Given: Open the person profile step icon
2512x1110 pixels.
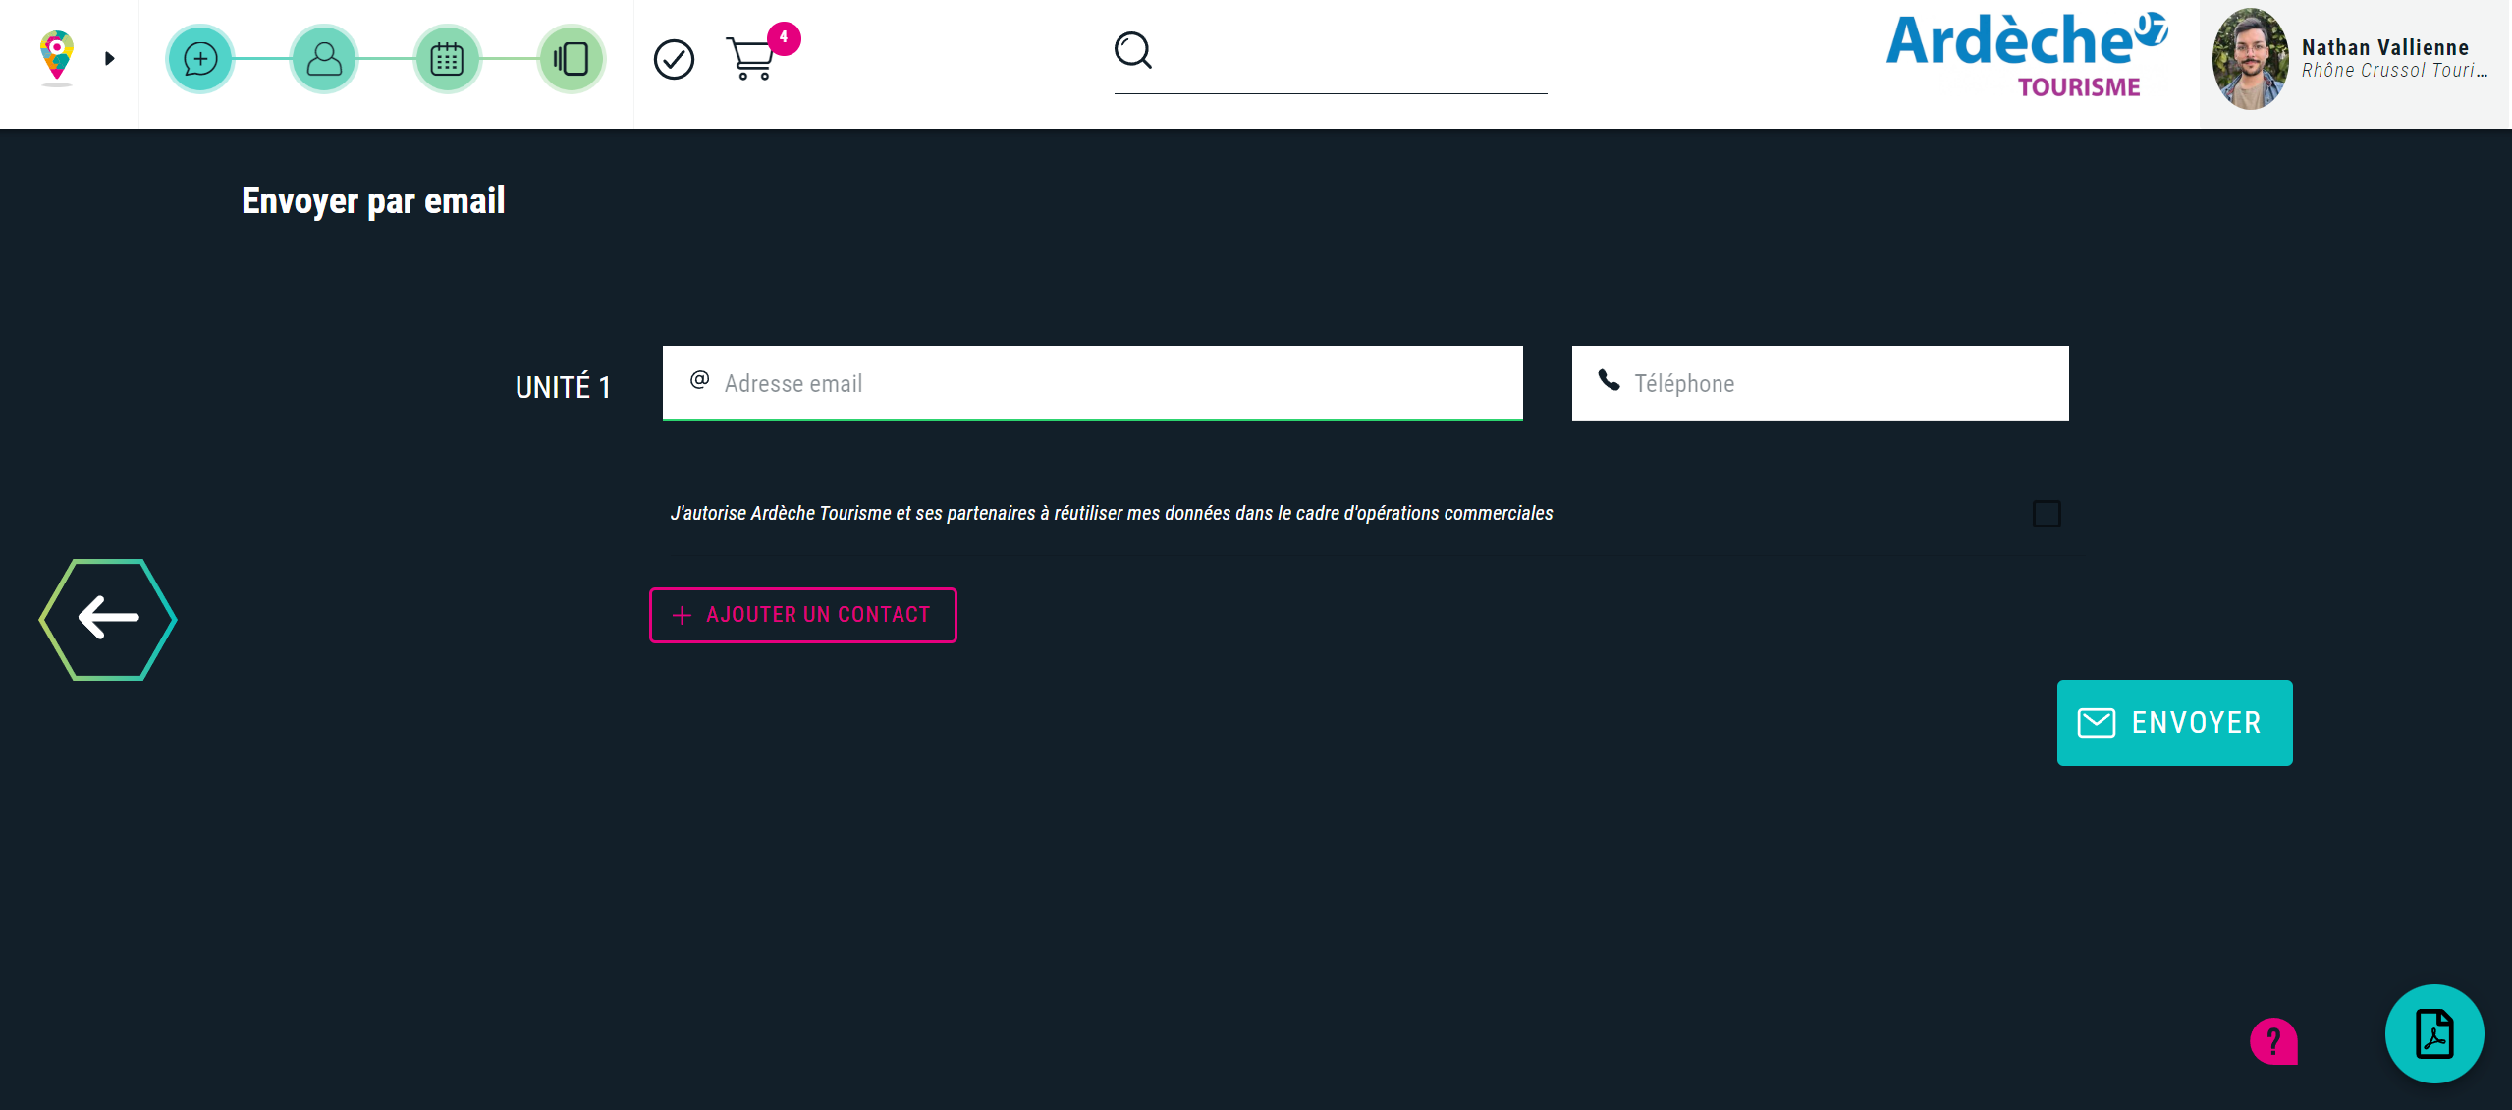Looking at the screenshot, I should 324,59.
